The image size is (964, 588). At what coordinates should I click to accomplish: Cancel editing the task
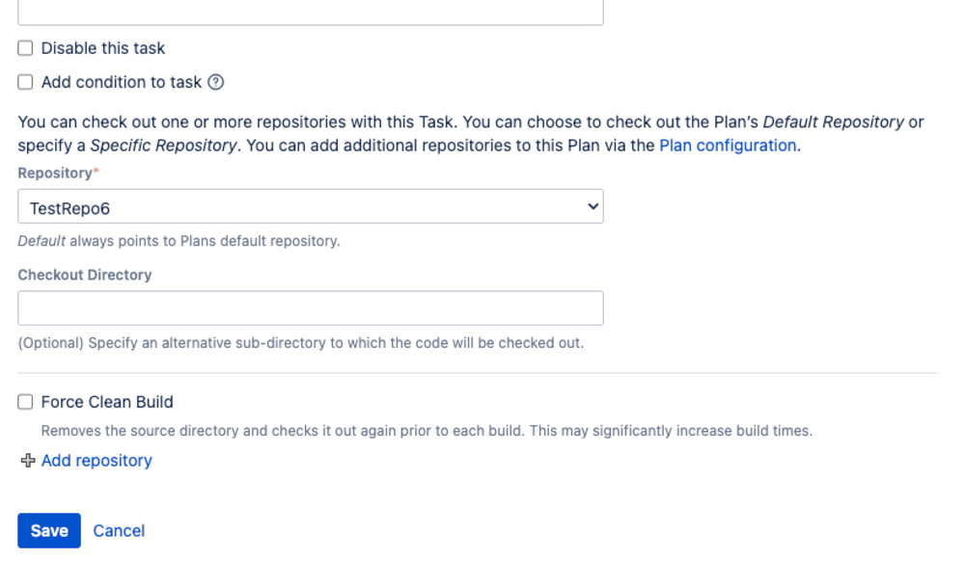pos(119,531)
